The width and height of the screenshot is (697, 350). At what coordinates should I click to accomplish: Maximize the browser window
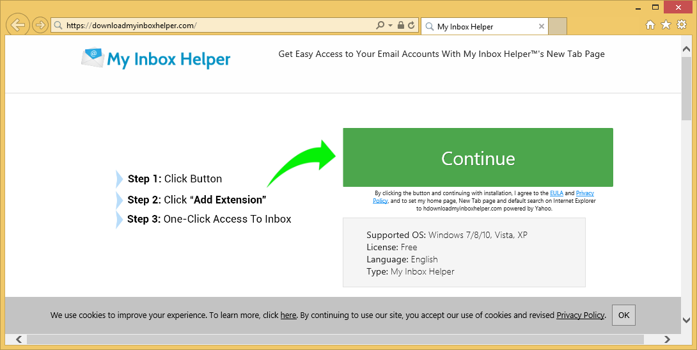[x=655, y=7]
